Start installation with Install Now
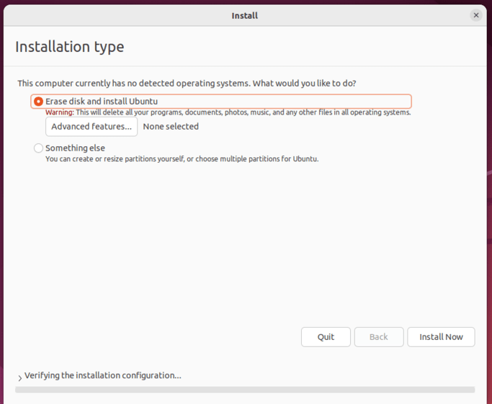The height and width of the screenshot is (404, 492). (x=441, y=337)
